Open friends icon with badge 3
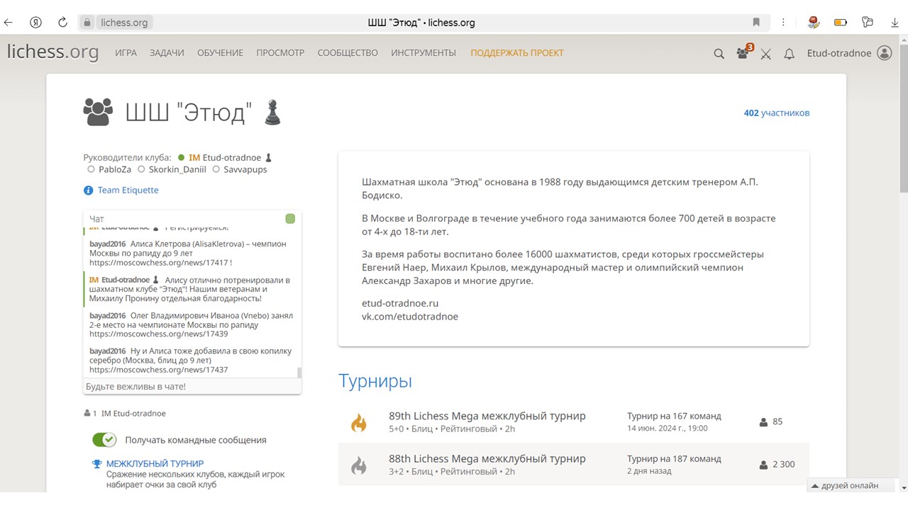Screen dimensions: 908x510 point(743,53)
